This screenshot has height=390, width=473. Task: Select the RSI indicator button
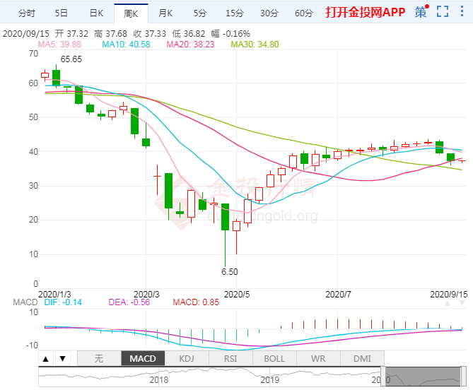pos(230,359)
